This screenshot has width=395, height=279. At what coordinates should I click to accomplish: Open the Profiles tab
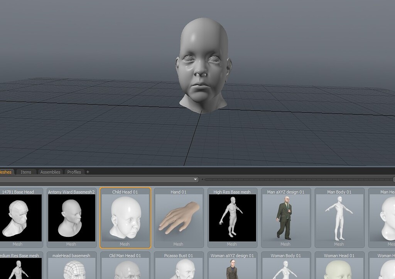click(x=74, y=172)
